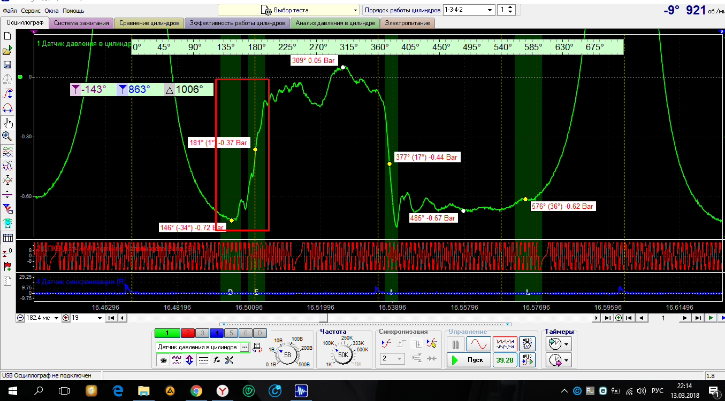Open the Окна menu
The image size is (725, 401).
51,11
